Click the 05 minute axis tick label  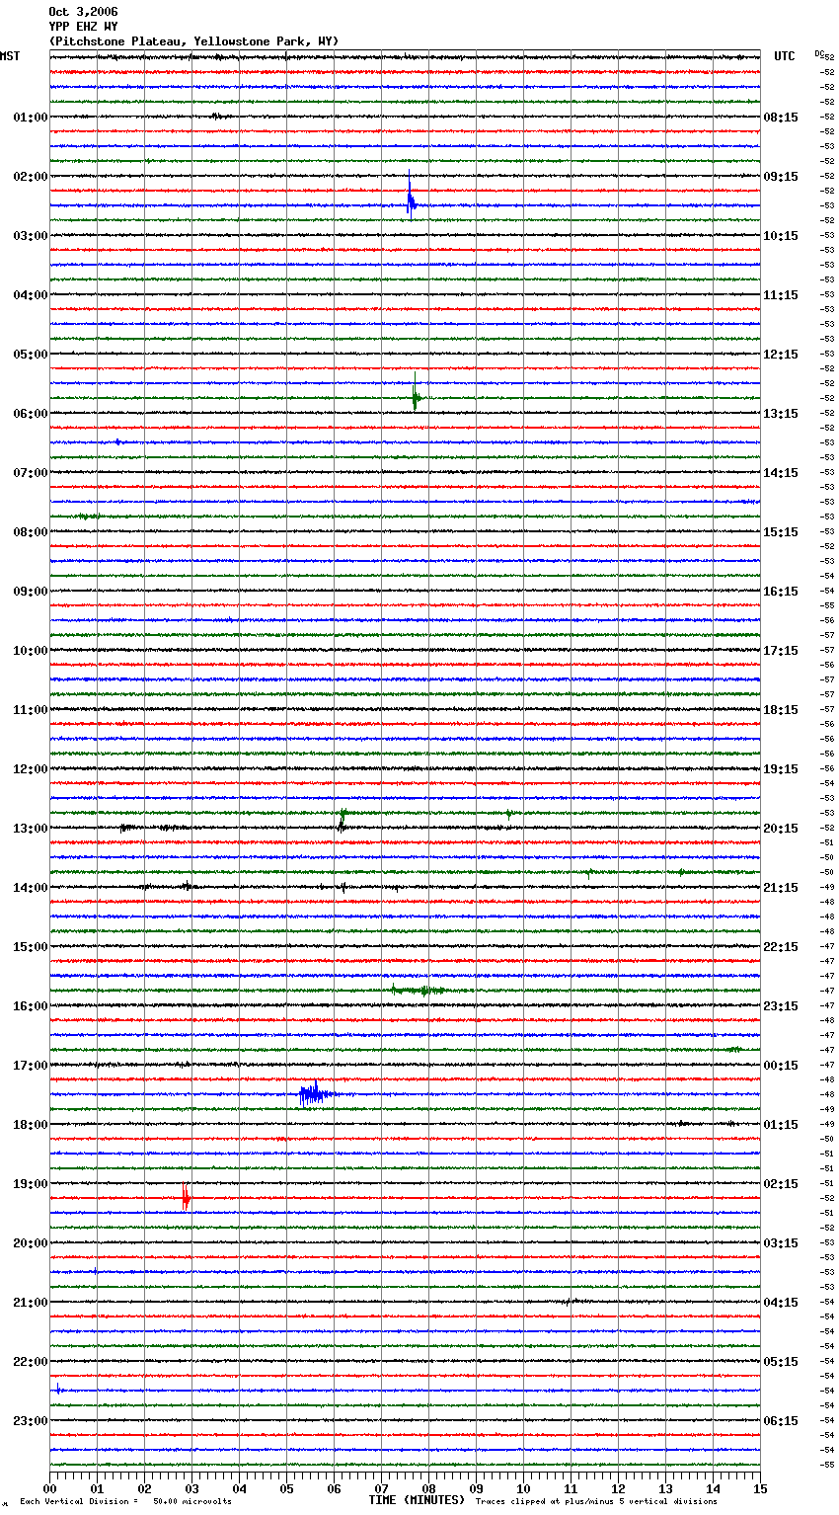(286, 1488)
